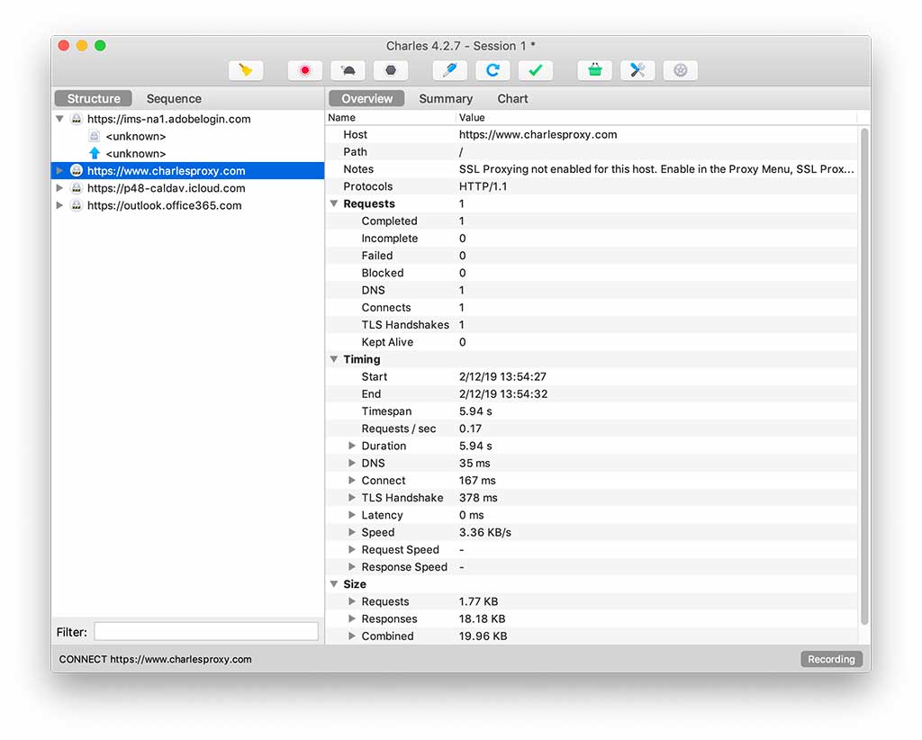Switch to the Sequence view tab

[174, 99]
